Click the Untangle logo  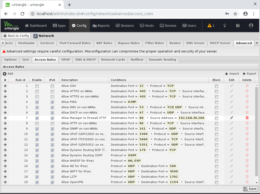tap(11, 25)
